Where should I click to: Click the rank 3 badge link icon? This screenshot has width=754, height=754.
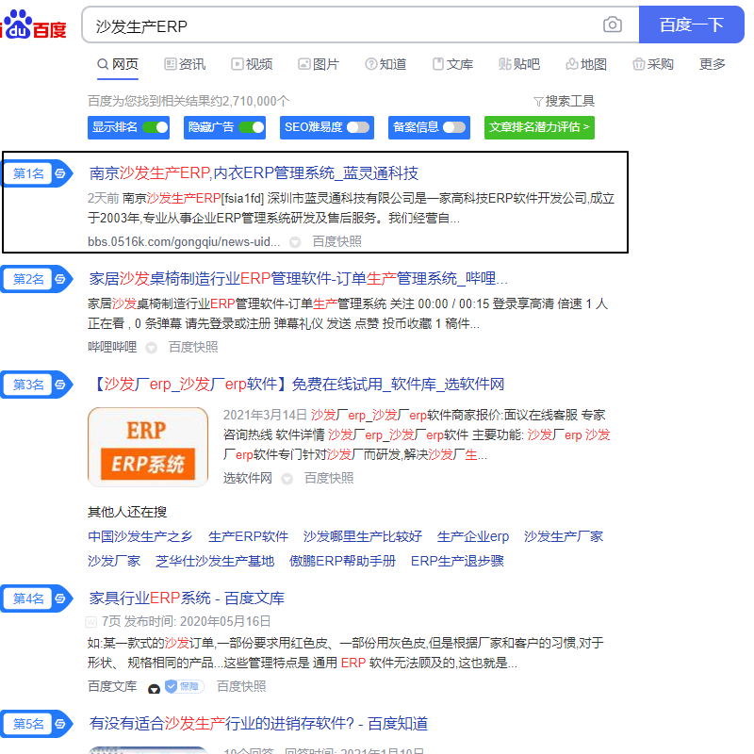60,385
